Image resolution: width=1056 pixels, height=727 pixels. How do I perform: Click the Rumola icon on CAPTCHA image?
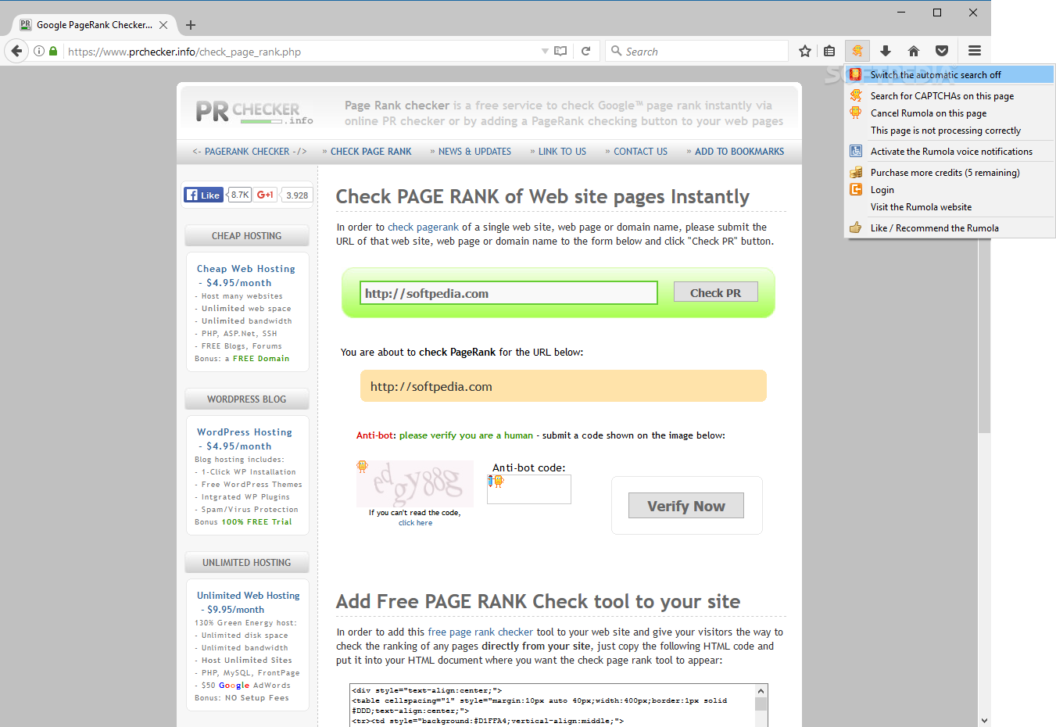pyautogui.click(x=362, y=467)
